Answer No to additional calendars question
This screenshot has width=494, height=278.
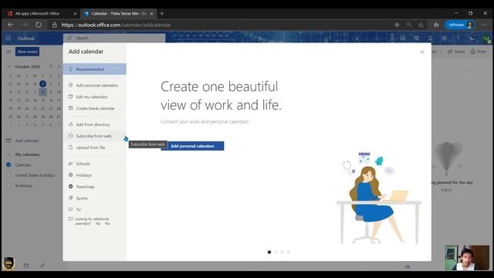pyautogui.click(x=107, y=223)
